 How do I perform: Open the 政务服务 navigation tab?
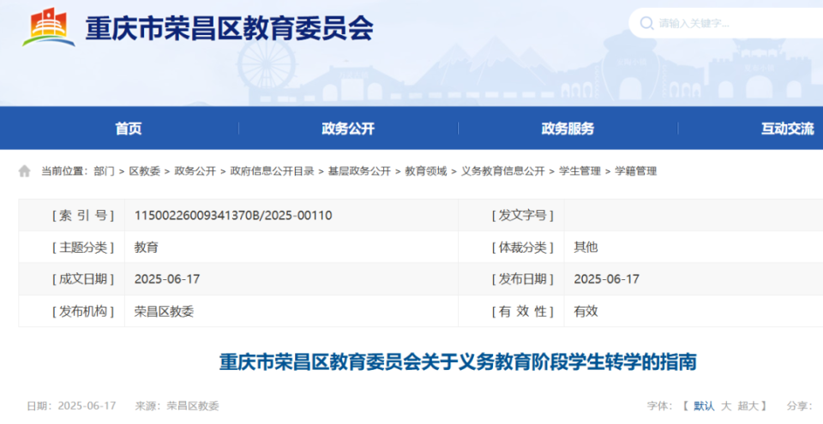click(x=568, y=128)
